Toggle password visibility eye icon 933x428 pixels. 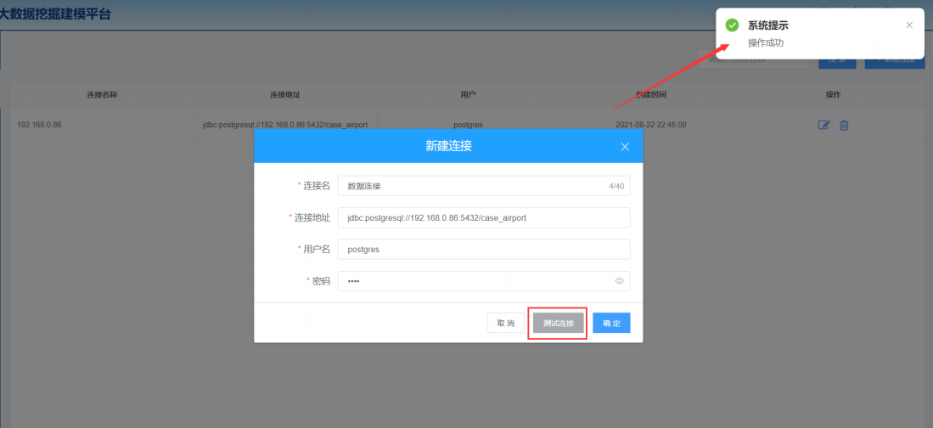[x=619, y=281]
